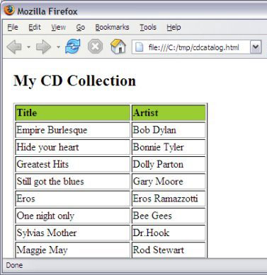The image size is (267, 275).
Task: Expand the address bar URL dropdown
Action: [x=256, y=47]
